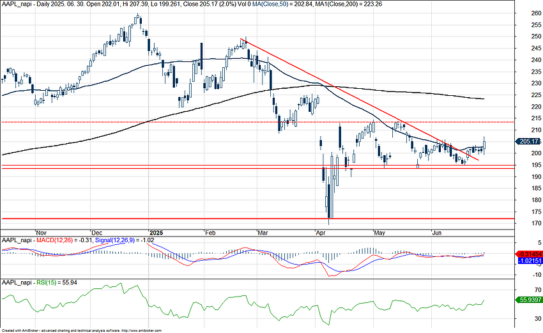The height and width of the screenshot is (333, 543).
Task: Click the last candlestick on the chart
Action: pyautogui.click(x=484, y=144)
